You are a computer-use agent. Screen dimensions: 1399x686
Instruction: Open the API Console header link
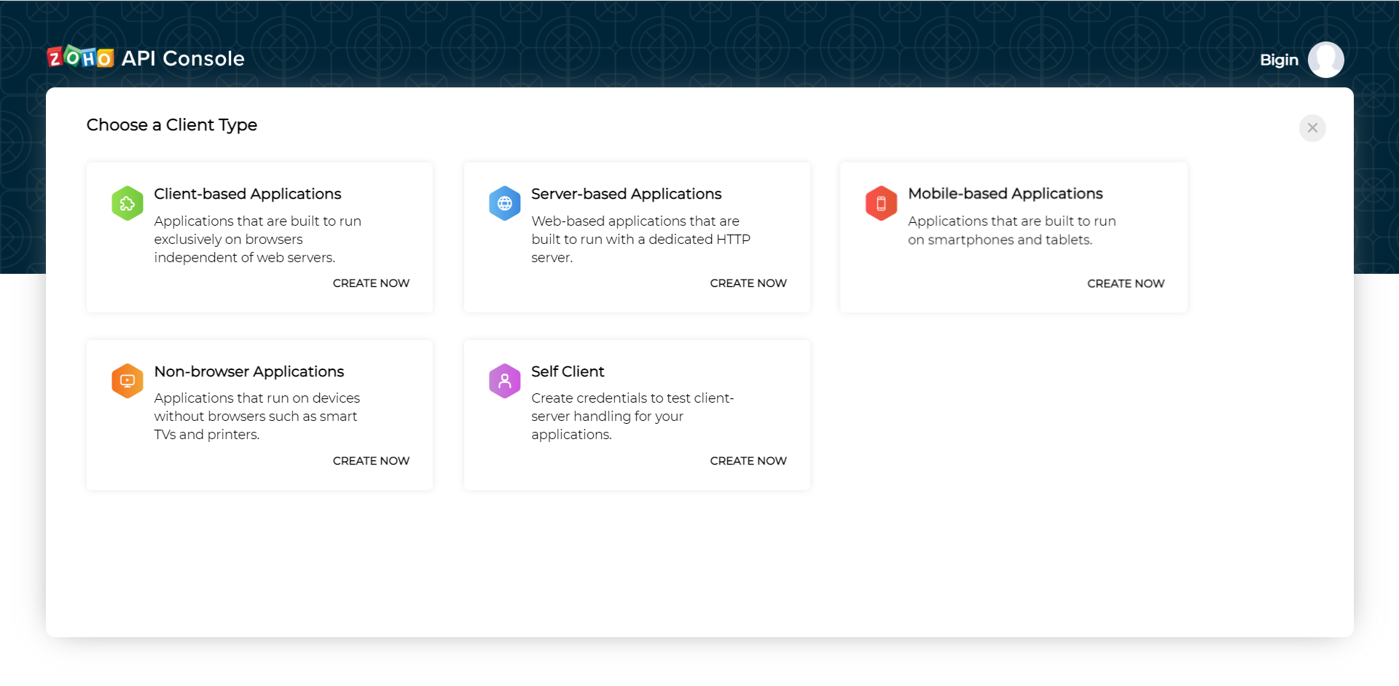pos(182,58)
